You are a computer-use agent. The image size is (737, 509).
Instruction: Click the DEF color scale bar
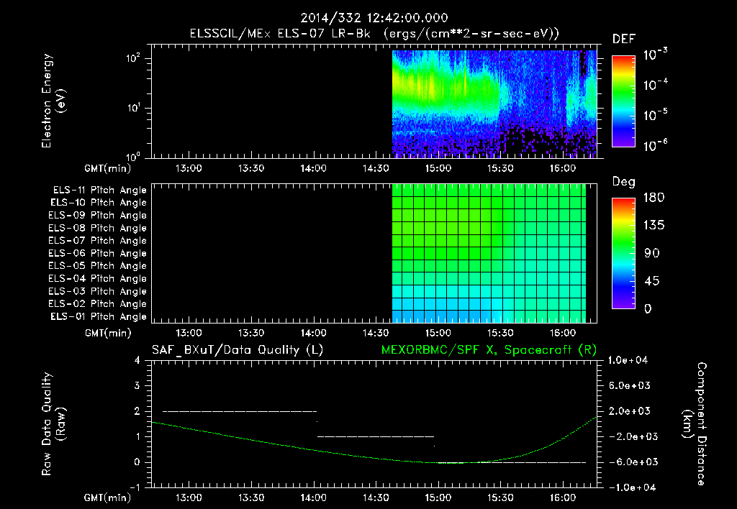tap(623, 101)
